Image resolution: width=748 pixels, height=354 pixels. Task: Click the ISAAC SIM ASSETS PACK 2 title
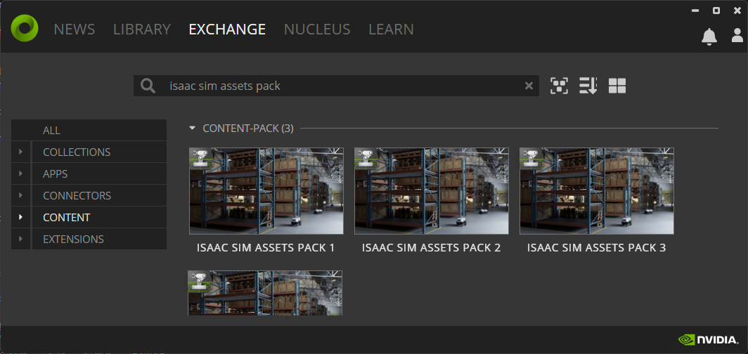[x=431, y=248]
